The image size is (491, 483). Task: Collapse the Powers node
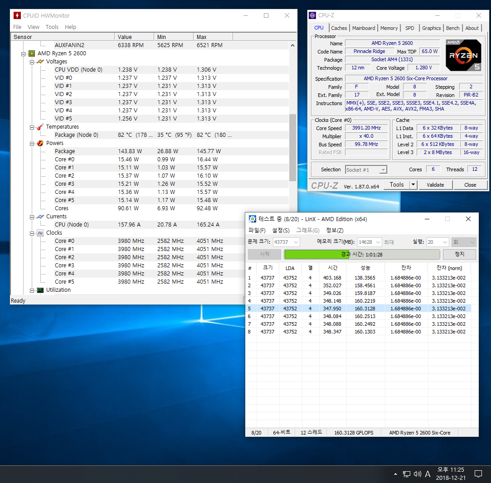(32, 144)
